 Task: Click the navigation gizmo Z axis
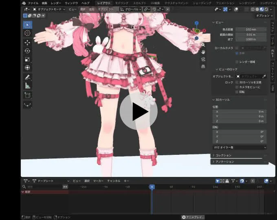[x=196, y=23]
